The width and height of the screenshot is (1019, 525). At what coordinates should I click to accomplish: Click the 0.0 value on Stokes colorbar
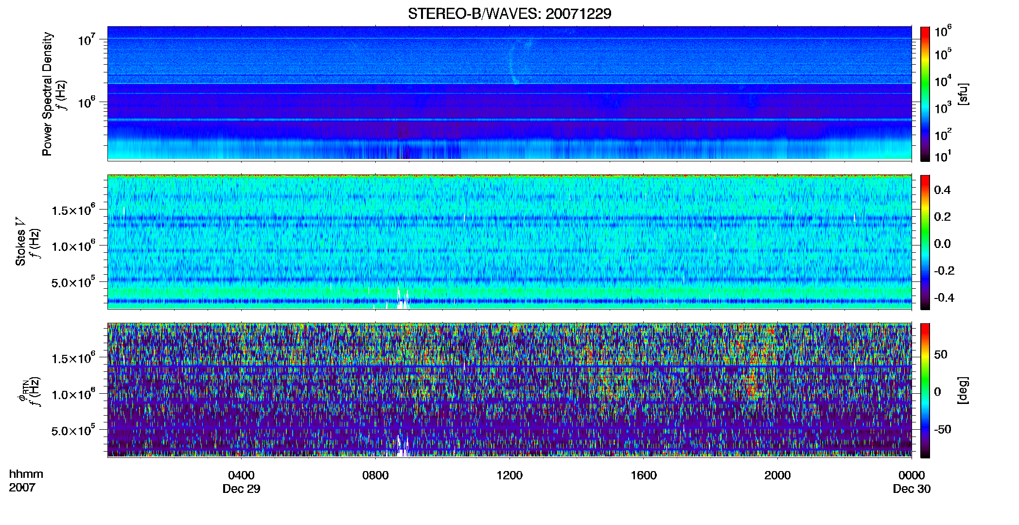(942, 244)
